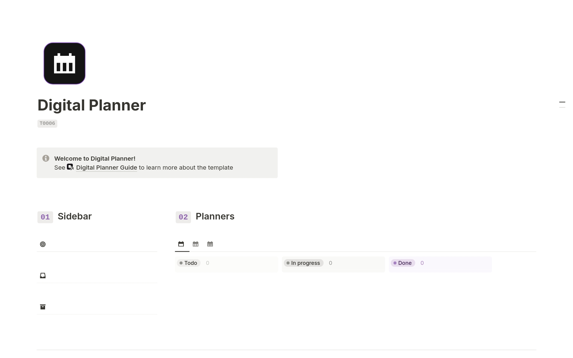Click the Sidebar section heading
The height and width of the screenshot is (358, 573).
pyautogui.click(x=74, y=216)
